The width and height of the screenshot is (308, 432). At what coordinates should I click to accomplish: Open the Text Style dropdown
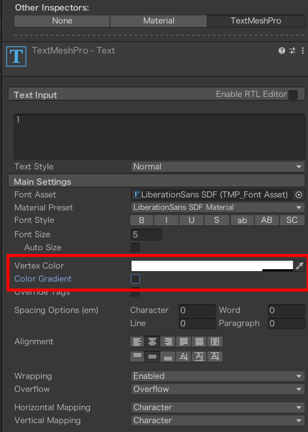click(x=217, y=166)
